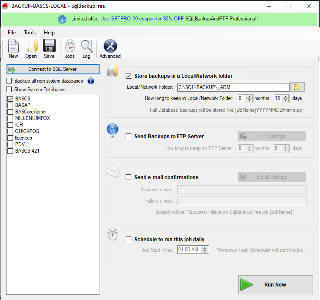Uncheck the BASCS database checkbox
The height and width of the screenshot is (300, 320).
coord(10,99)
